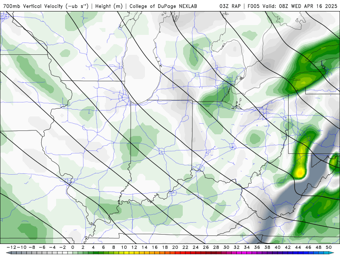Click the '46' color scale label
The width and height of the screenshot is (340, 255).
(x=308, y=247)
